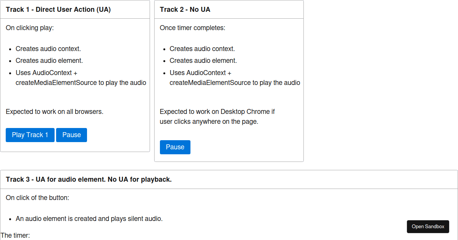Select Track 2's "Creates audio element." bullet

203,61
